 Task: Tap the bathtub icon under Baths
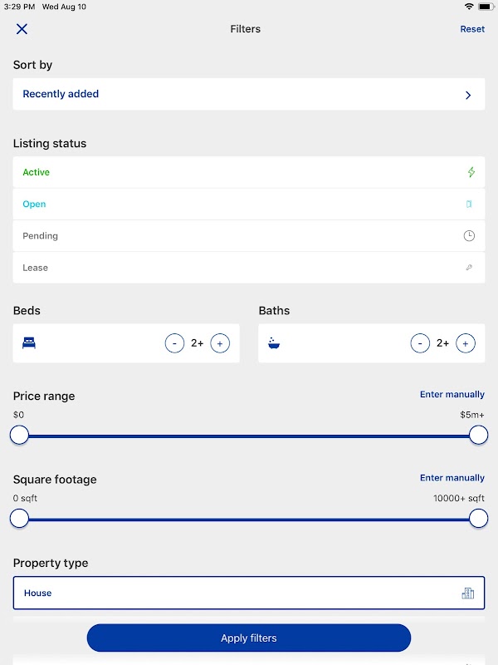tap(274, 342)
